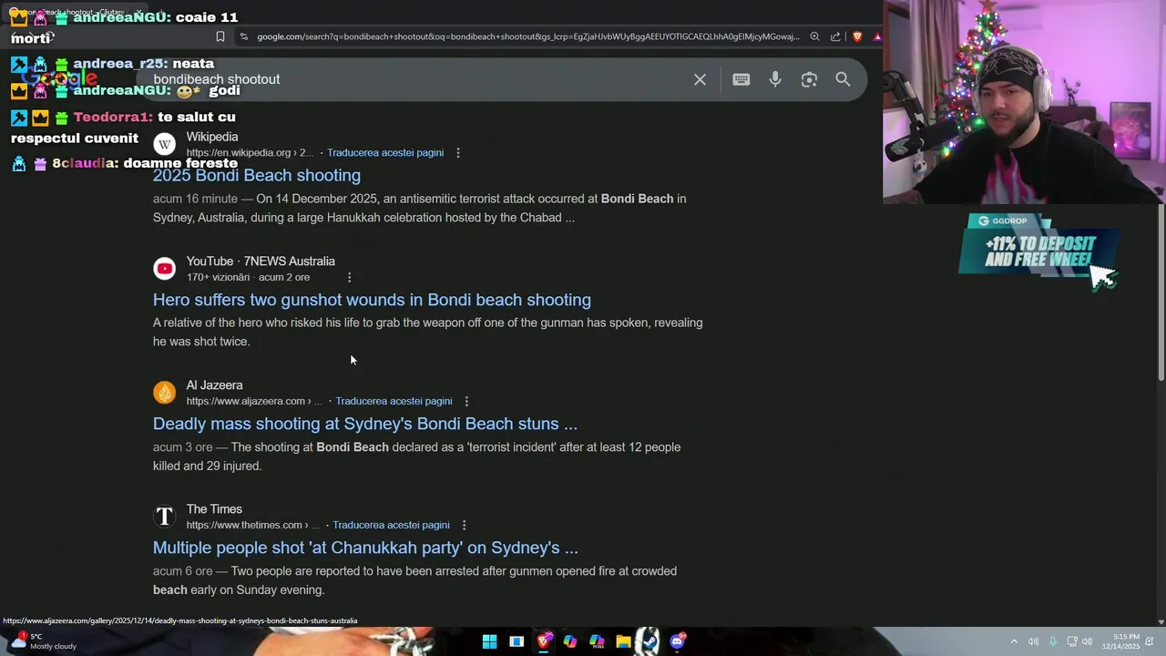This screenshot has width=1166, height=656.
Task: Open Discord from the taskbar
Action: pyautogui.click(x=677, y=641)
